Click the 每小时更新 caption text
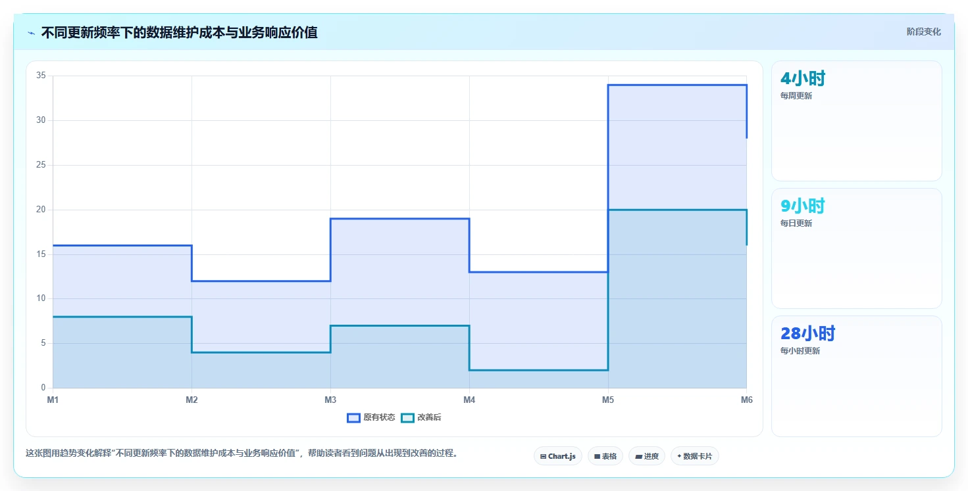 (x=800, y=351)
